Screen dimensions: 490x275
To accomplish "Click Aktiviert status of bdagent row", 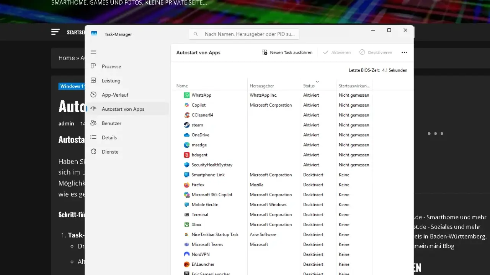I will [311, 155].
